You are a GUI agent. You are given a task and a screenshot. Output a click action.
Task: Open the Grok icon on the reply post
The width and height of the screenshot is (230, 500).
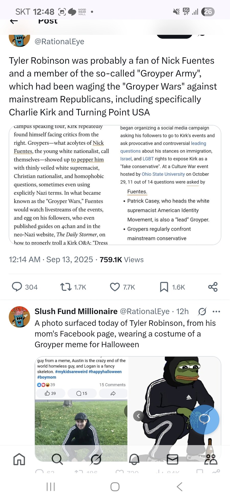point(202,312)
